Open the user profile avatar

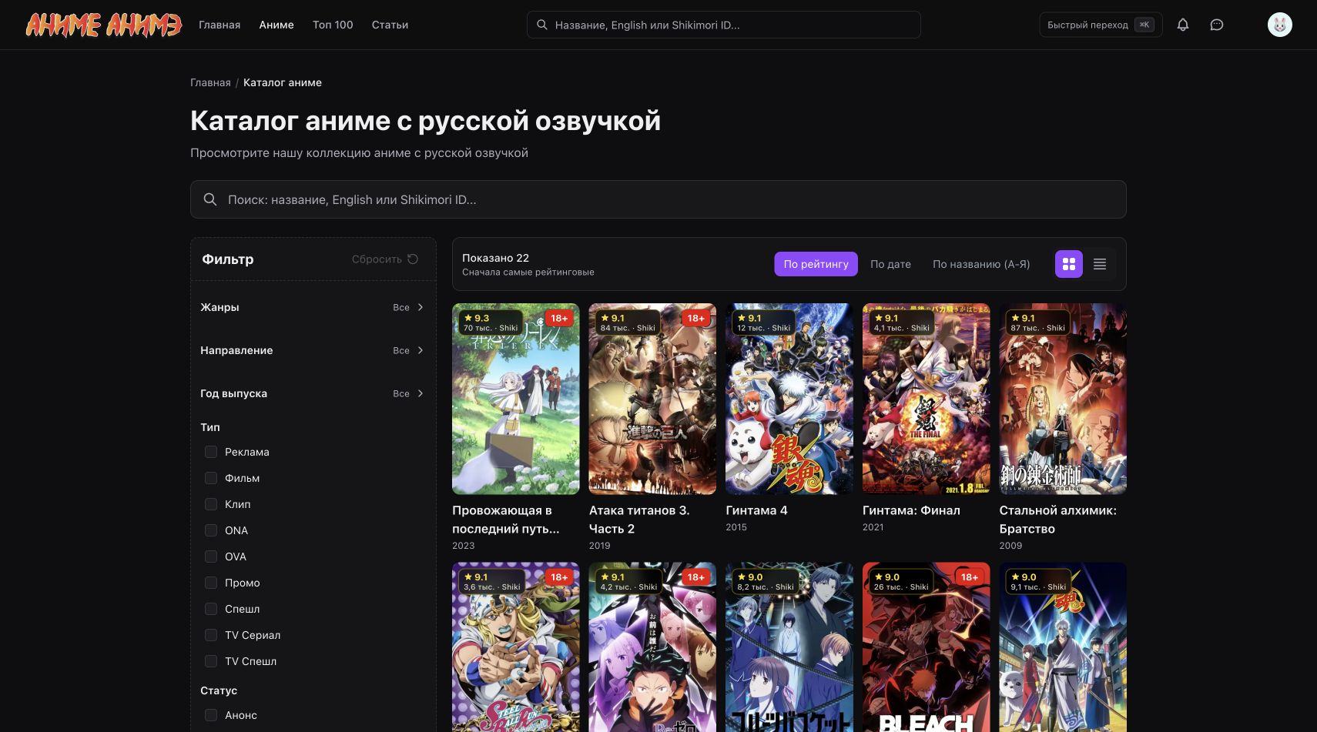[x=1280, y=25]
